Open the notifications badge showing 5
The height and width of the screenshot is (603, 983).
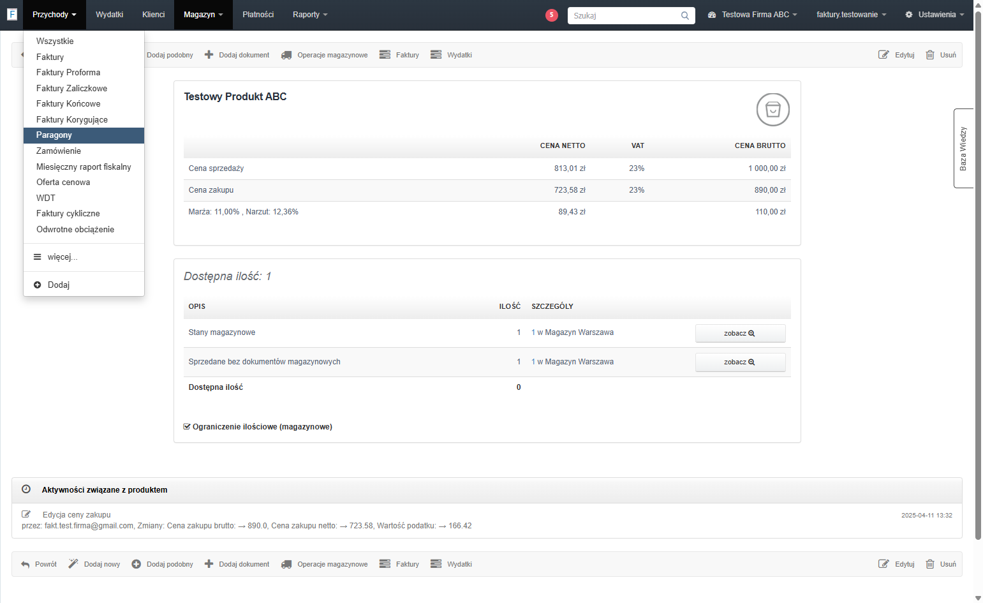coord(552,15)
